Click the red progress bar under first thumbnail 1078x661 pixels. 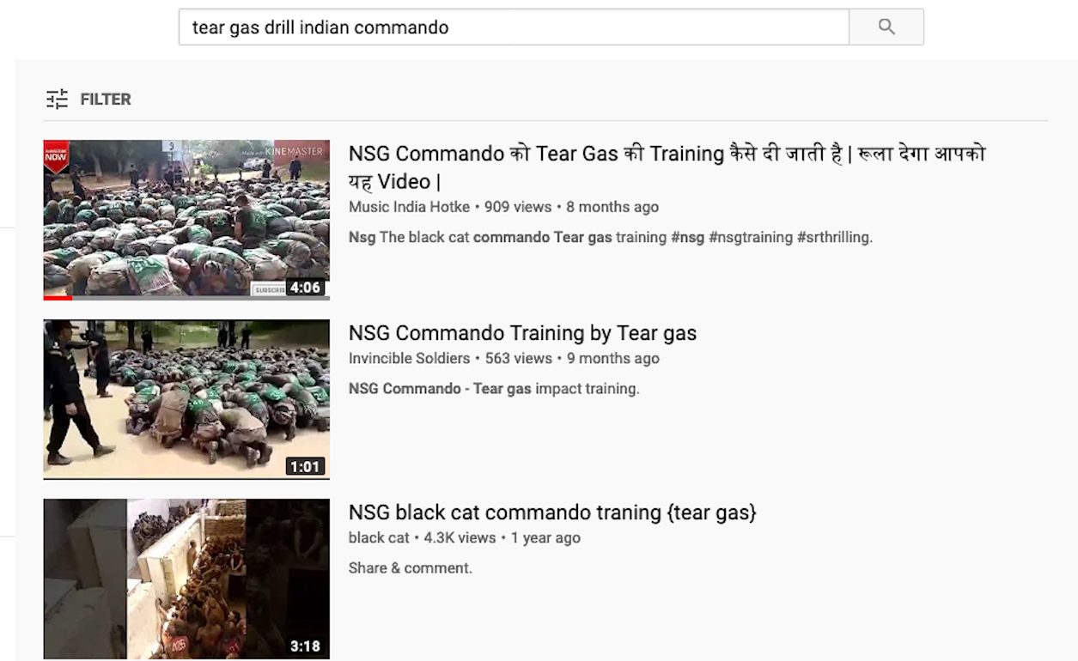coord(58,298)
